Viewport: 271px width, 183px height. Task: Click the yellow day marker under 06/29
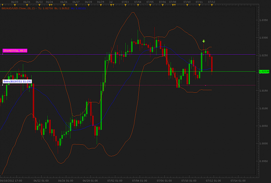click(x=101, y=5)
